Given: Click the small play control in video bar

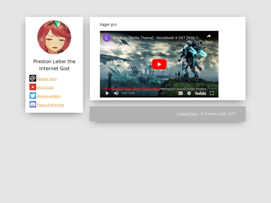Looking at the screenshot, I should [107, 93].
